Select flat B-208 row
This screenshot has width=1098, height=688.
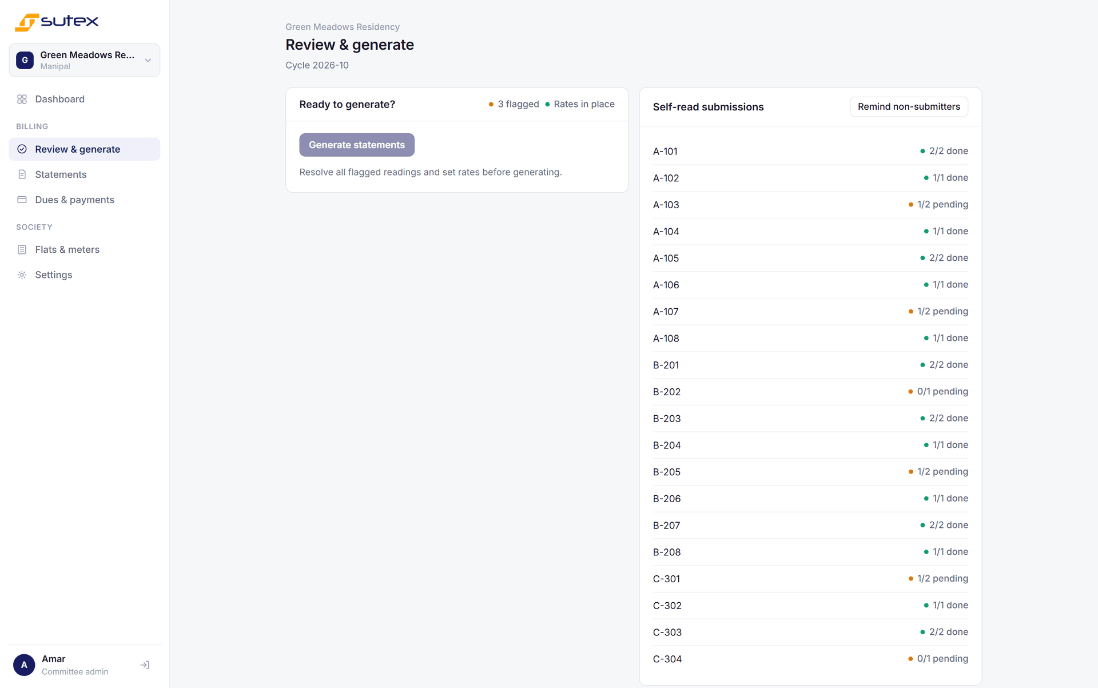[810, 552]
